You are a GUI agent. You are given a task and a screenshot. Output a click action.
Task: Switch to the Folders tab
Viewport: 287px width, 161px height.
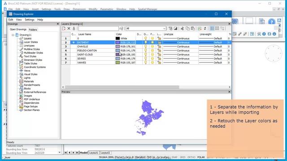(33, 30)
